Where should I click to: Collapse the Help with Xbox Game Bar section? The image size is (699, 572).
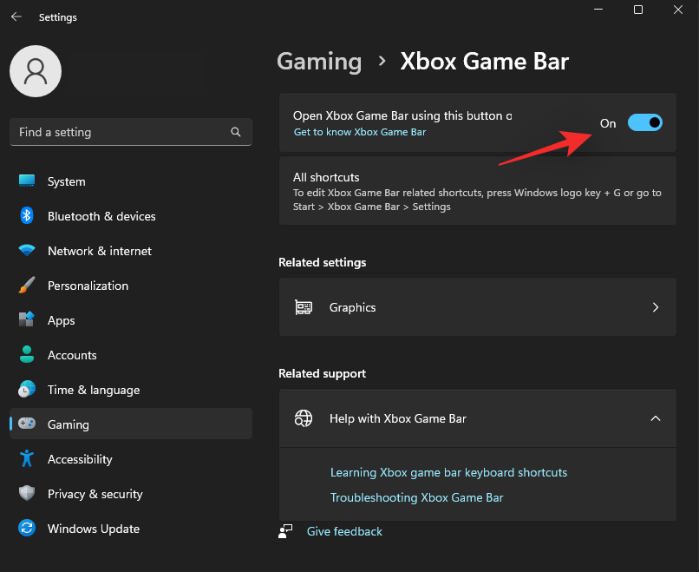pos(656,418)
